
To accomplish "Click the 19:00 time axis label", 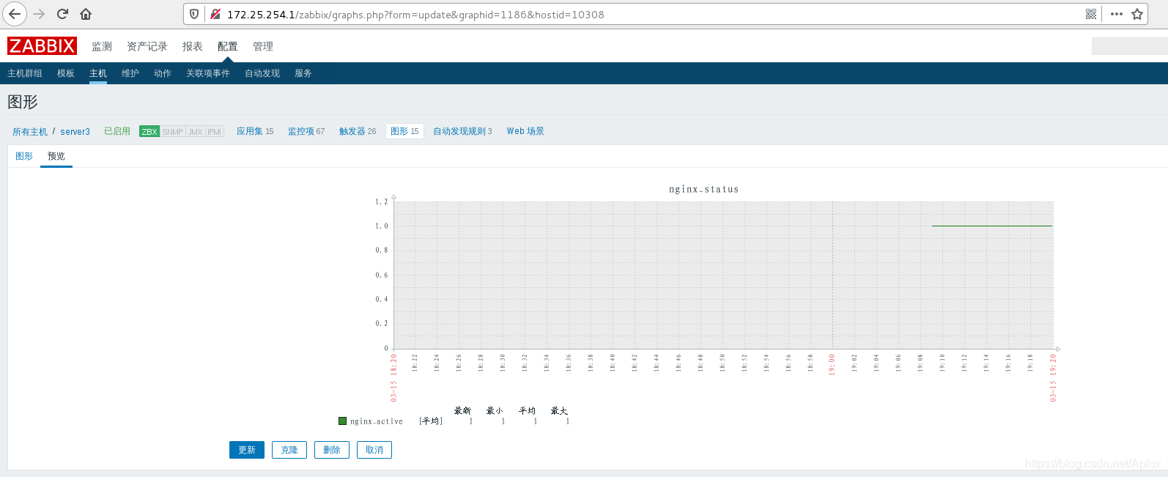I will pos(832,364).
